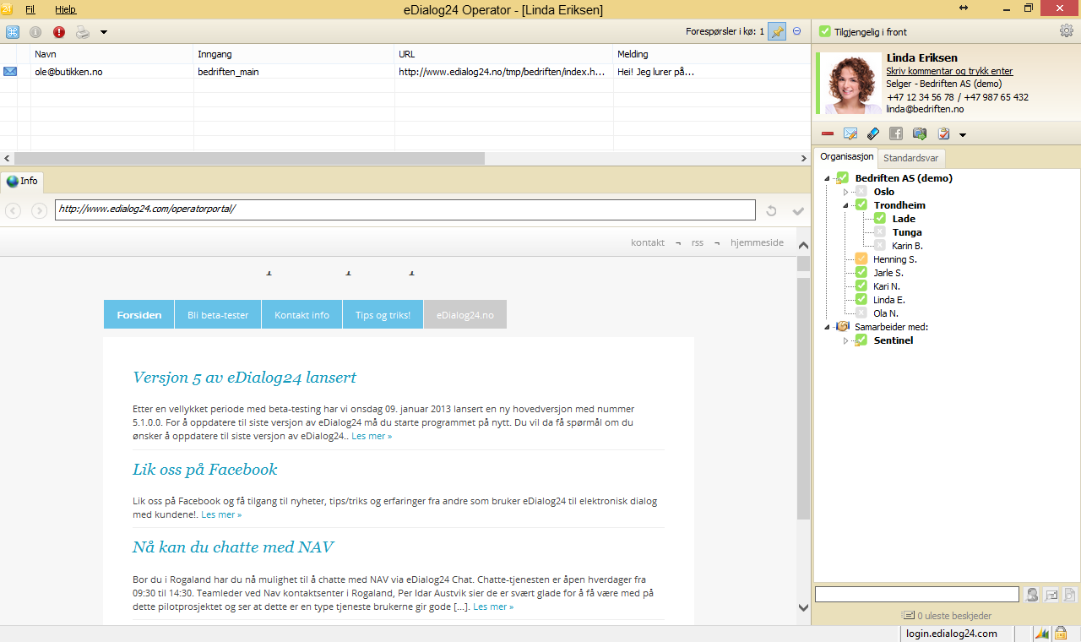The height and width of the screenshot is (642, 1081).
Task: Click the reload icon next to the address bar
Action: coord(771,210)
